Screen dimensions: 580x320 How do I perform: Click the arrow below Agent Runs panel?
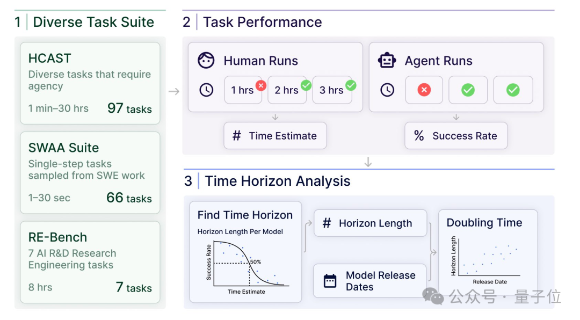coord(456,117)
